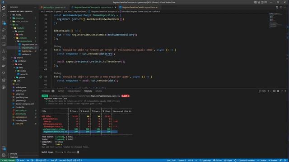Open the Testing beaker view

tap(4, 51)
